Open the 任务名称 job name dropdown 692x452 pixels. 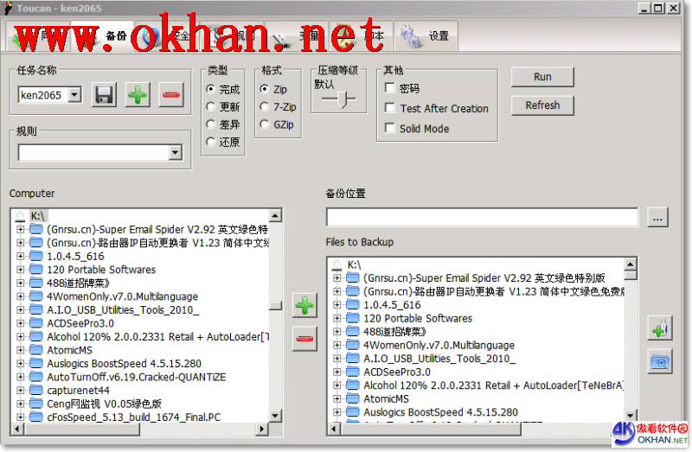click(74, 94)
